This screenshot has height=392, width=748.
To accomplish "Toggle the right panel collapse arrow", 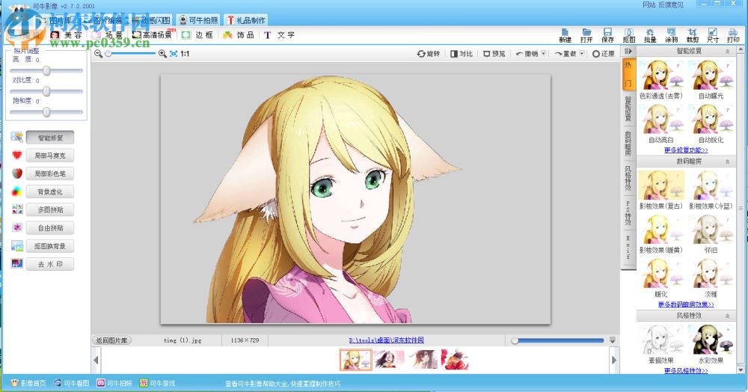I will click(x=629, y=52).
